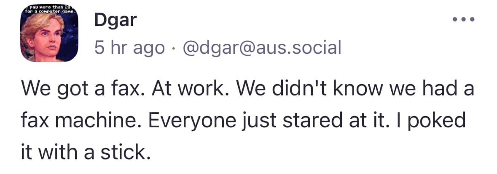
Task: Open the @dgar@aus.social handle
Action: [262, 47]
